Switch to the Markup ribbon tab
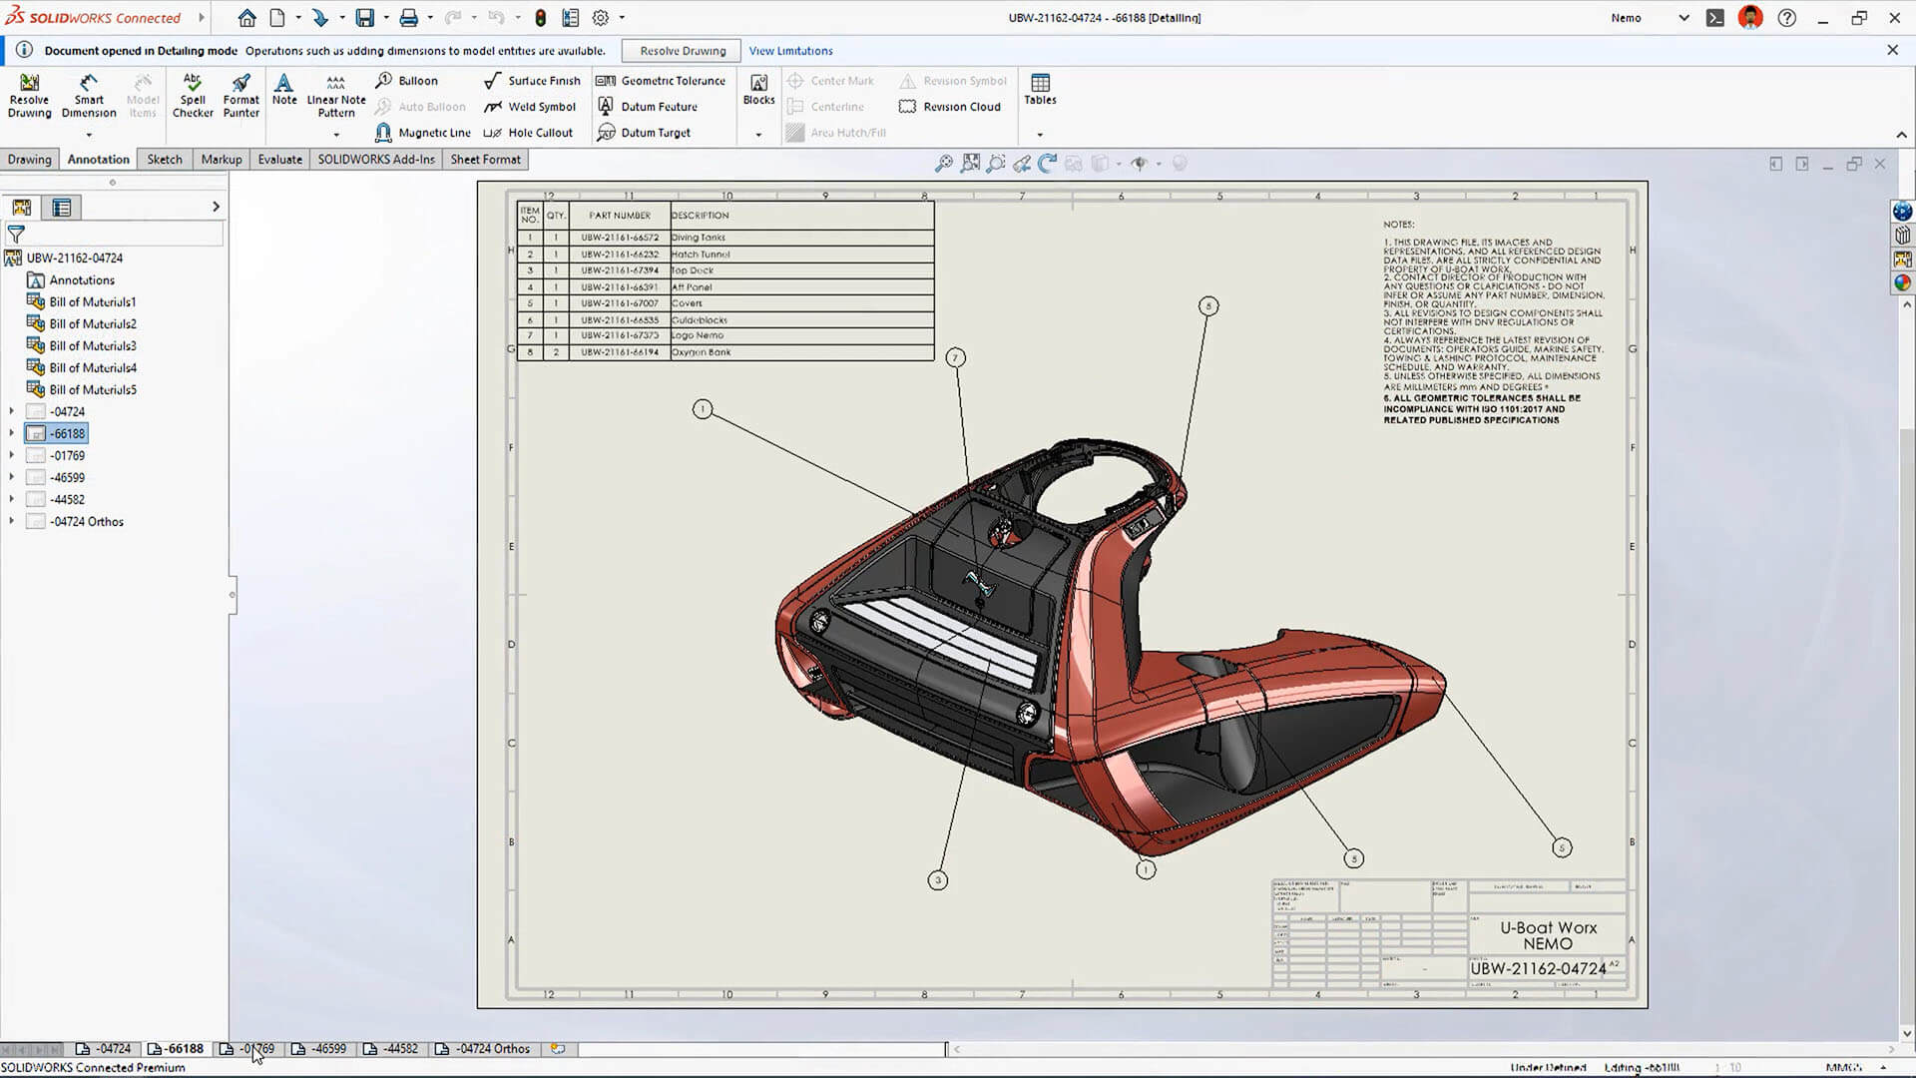This screenshot has height=1078, width=1916. click(222, 160)
